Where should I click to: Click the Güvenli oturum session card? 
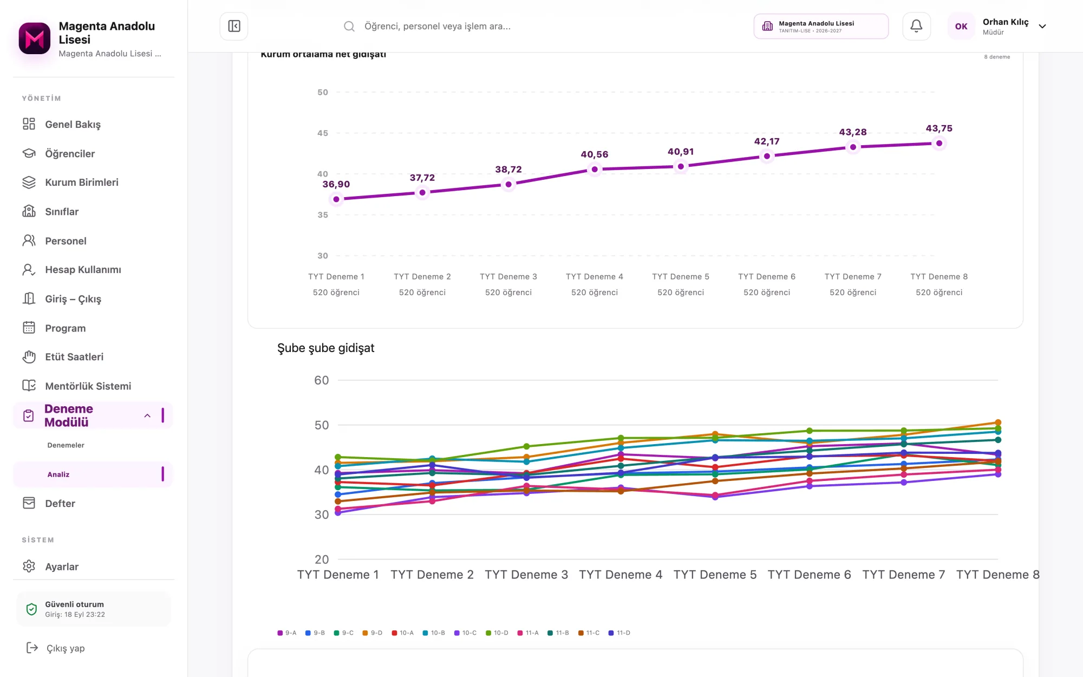pos(93,609)
